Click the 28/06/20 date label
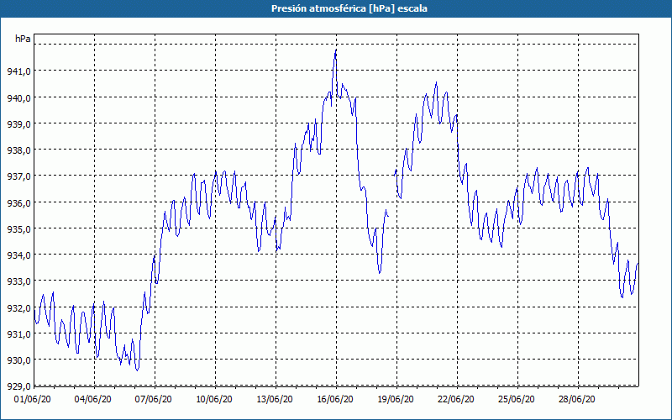The height and width of the screenshot is (420, 672). (x=577, y=400)
